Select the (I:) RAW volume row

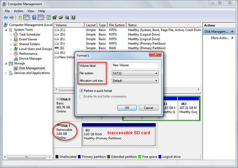[x=127, y=48]
